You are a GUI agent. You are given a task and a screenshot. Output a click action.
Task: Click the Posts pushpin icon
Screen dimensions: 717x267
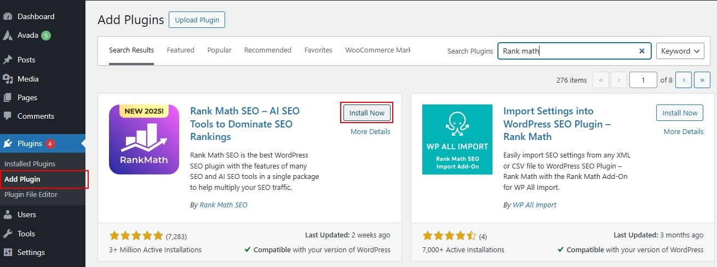[8, 60]
